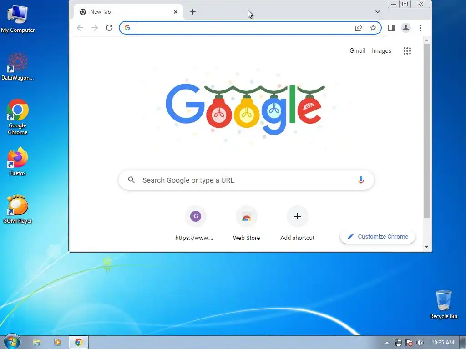
Task: Select Google Chrome desktop shortcut
Action: (18, 117)
